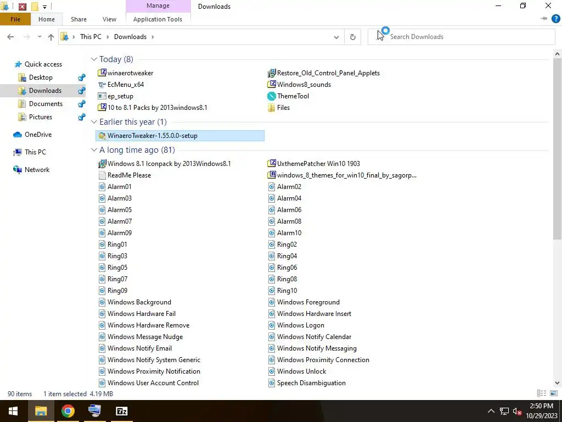Switch to the View ribbon tab
Screen dimensions: 562x422
tap(109, 19)
